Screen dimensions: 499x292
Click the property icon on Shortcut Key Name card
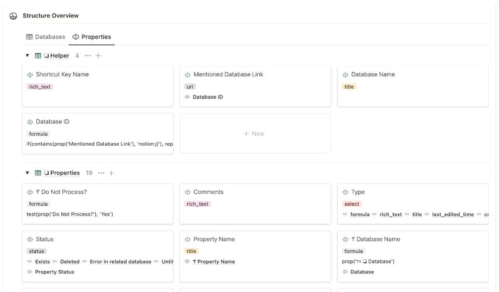click(x=30, y=75)
